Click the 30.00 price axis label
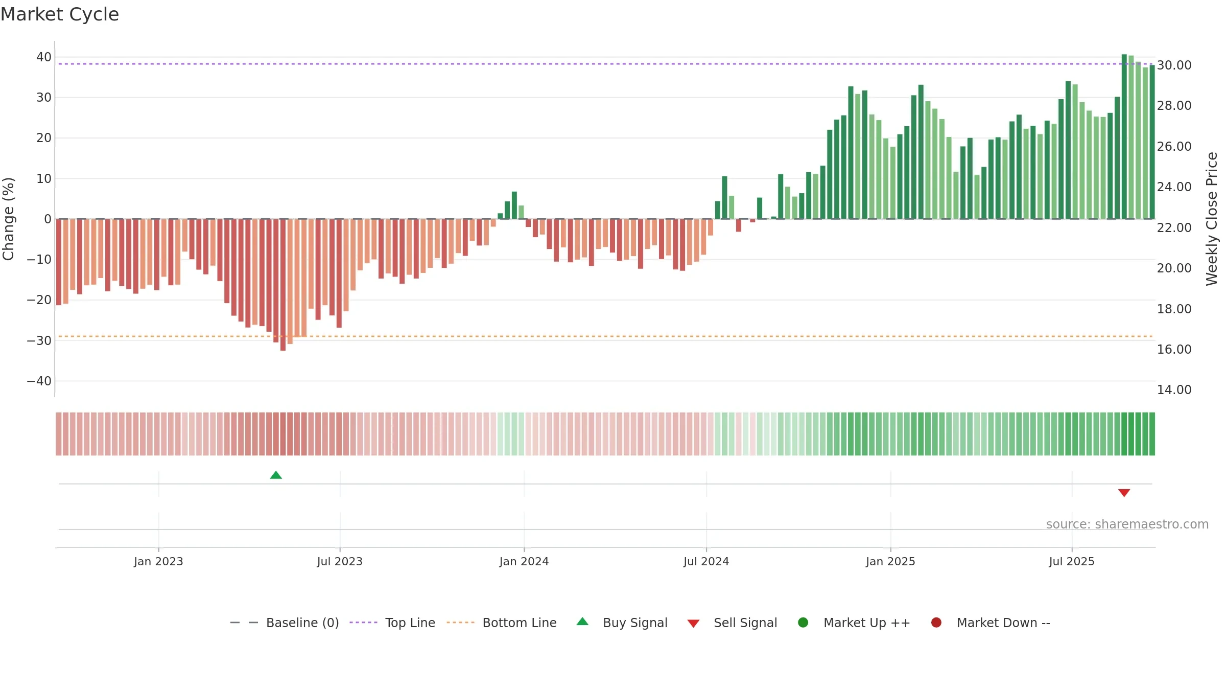Image resolution: width=1226 pixels, height=690 pixels. (x=1174, y=65)
